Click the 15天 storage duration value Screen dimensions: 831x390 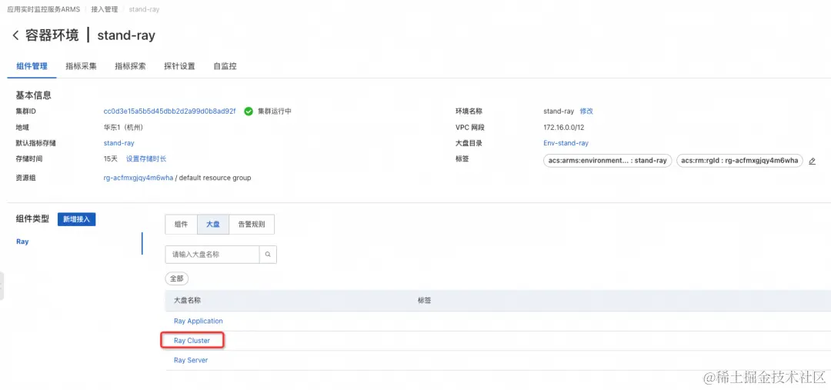110,159
